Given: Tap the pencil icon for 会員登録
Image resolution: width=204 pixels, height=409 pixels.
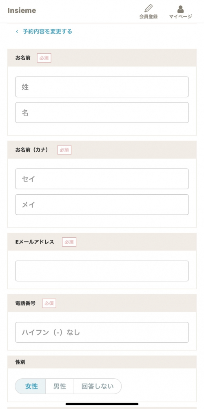Looking at the screenshot, I should 149,8.
